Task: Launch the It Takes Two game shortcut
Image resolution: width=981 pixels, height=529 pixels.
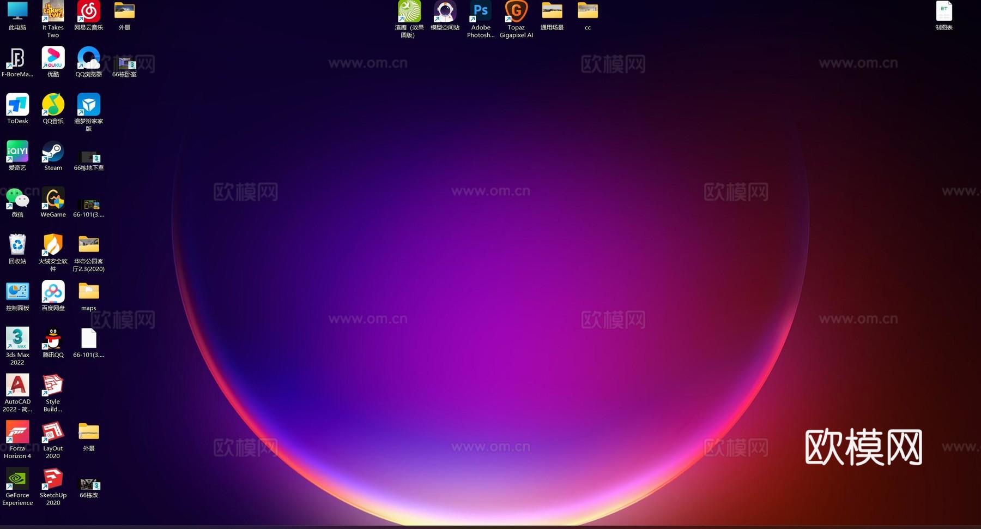Action: coord(53,12)
